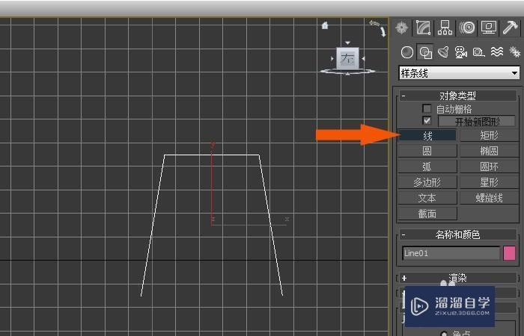Select the 截面 section button
The image size is (524, 336).
point(427,214)
